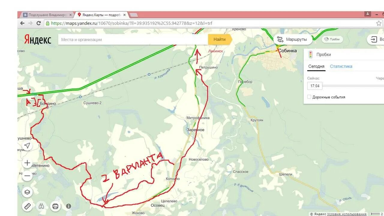This screenshot has width=384, height=216.
Task: Click the Шепели village label
Action: 286,174
